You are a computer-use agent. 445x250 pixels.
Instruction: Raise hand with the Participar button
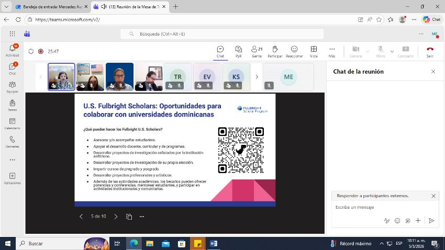pyautogui.click(x=275, y=51)
